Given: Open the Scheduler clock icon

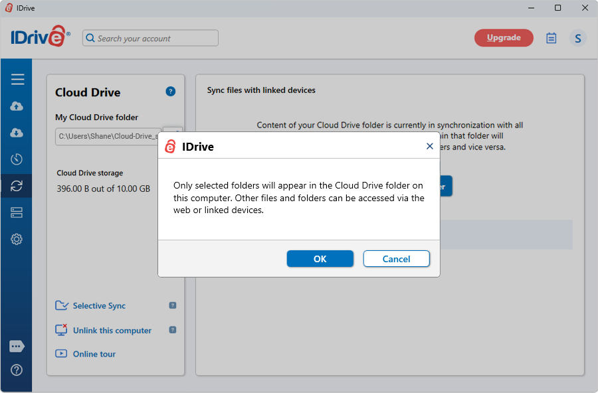Looking at the screenshot, I should coord(17,159).
